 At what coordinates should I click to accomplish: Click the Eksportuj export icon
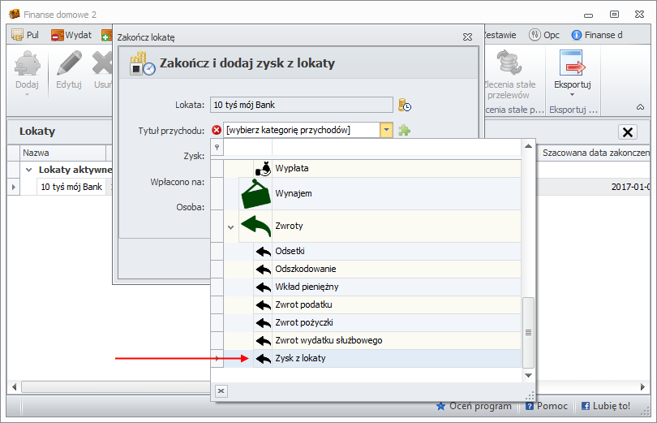coord(572,64)
